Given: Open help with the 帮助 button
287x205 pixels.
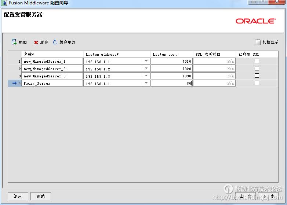Looking at the screenshot, I should pyautogui.click(x=41, y=196).
